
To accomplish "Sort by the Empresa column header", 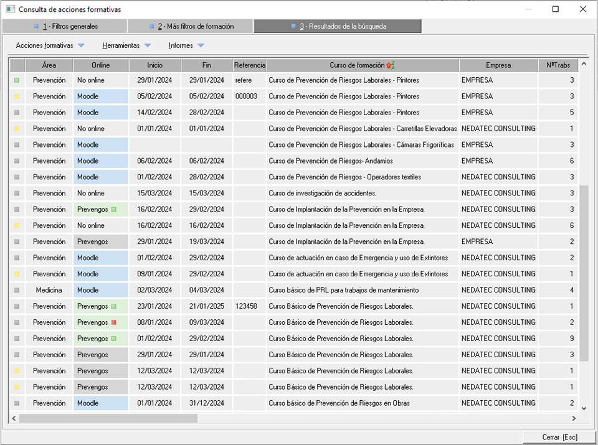I will [498, 65].
